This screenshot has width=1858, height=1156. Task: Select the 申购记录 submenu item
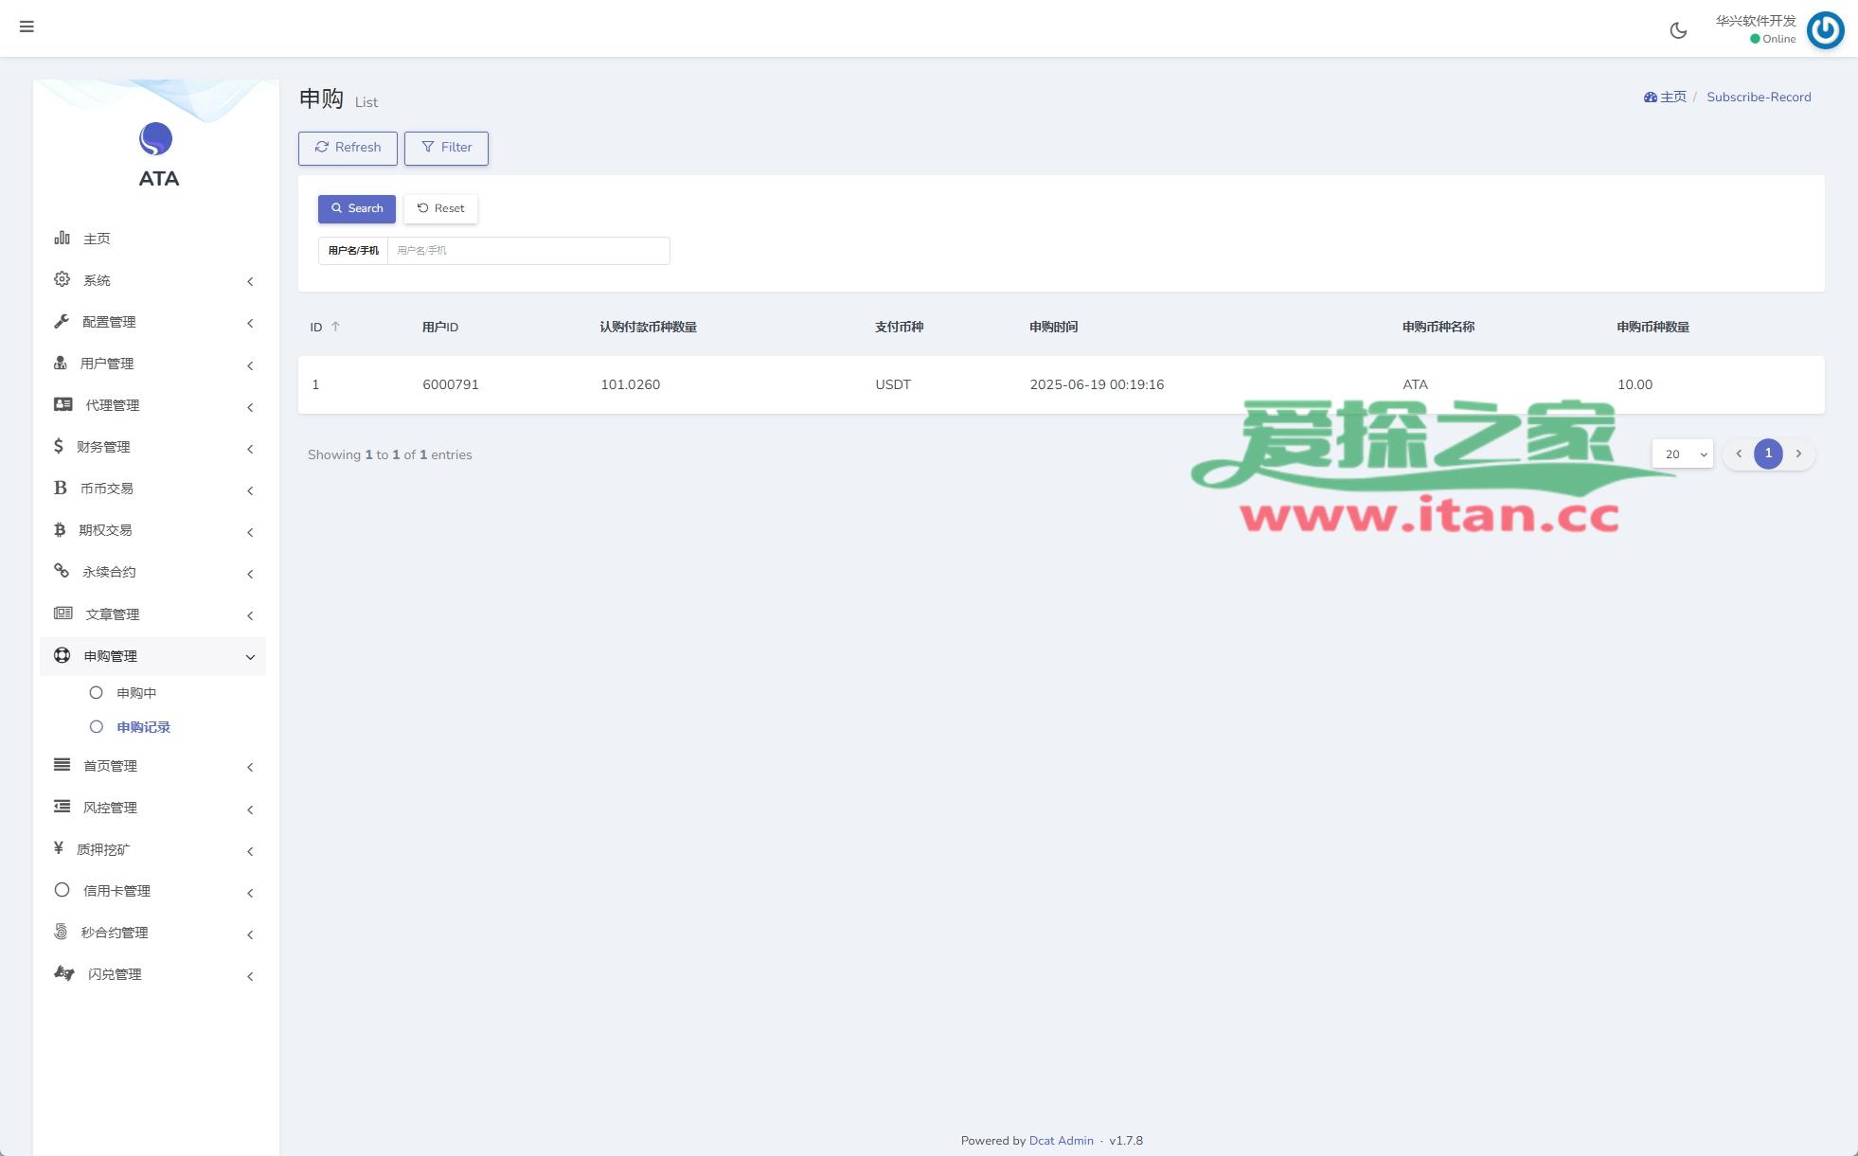(x=143, y=727)
